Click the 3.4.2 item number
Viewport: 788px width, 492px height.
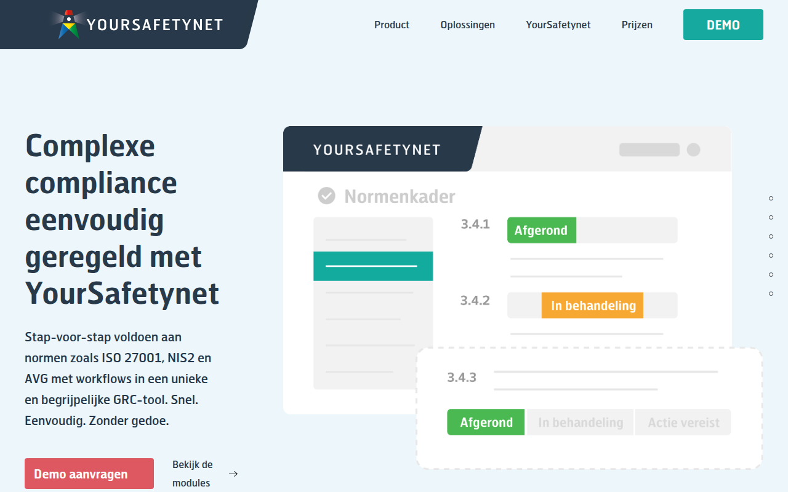pos(475,301)
